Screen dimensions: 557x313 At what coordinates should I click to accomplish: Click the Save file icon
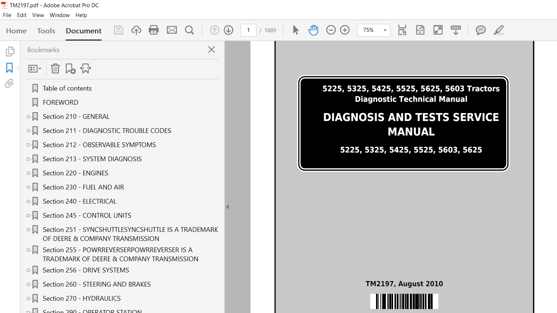tap(119, 30)
